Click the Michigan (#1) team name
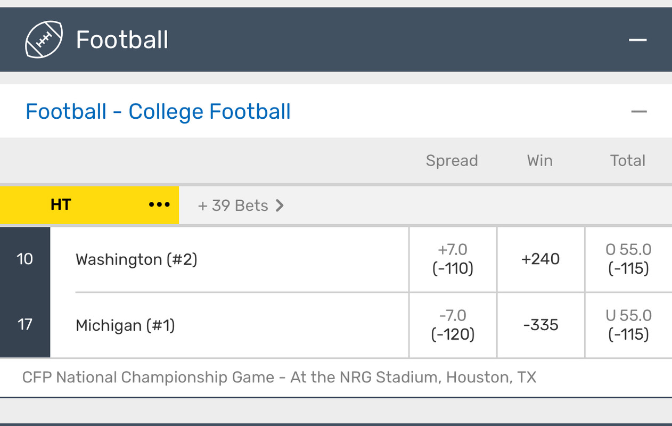The height and width of the screenshot is (426, 672). coord(125,325)
